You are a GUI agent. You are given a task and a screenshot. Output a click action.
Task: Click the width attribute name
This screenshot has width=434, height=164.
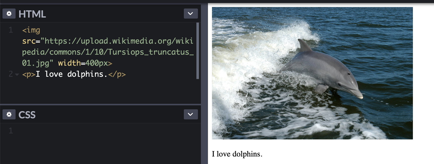pyautogui.click(x=69, y=63)
